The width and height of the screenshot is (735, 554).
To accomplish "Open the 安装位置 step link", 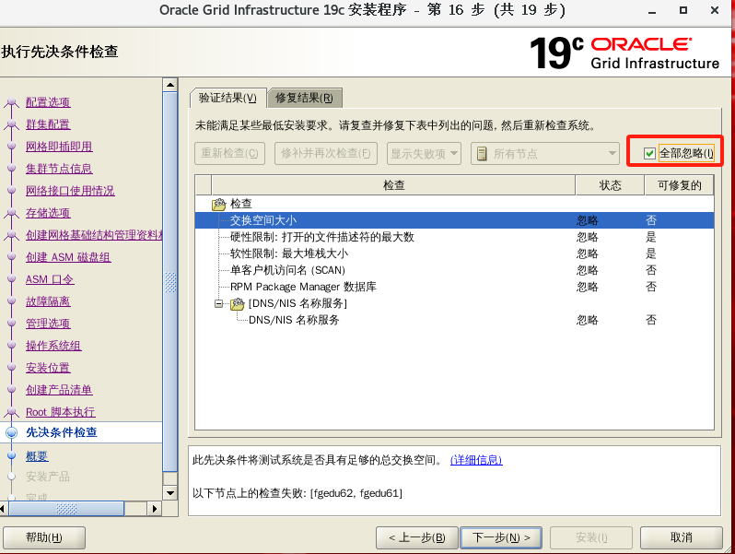I will pyautogui.click(x=48, y=368).
